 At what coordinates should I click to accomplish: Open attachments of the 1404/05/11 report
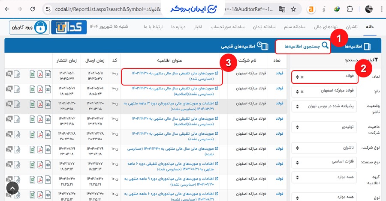pos(17,74)
